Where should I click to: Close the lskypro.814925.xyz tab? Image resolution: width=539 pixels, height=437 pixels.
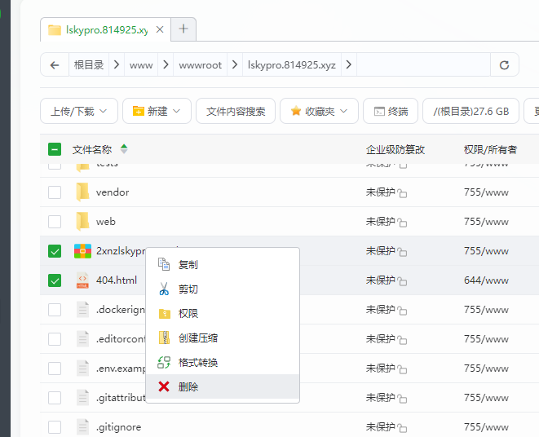[160, 30]
